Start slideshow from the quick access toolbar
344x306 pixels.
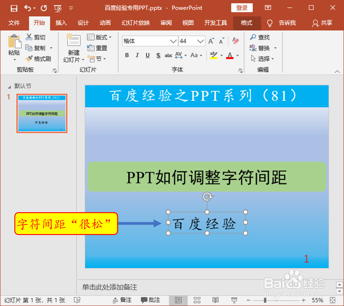pyautogui.click(x=58, y=8)
